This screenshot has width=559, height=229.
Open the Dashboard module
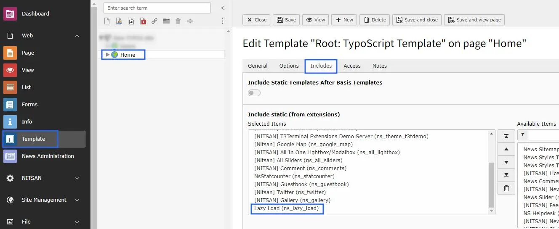pos(36,14)
